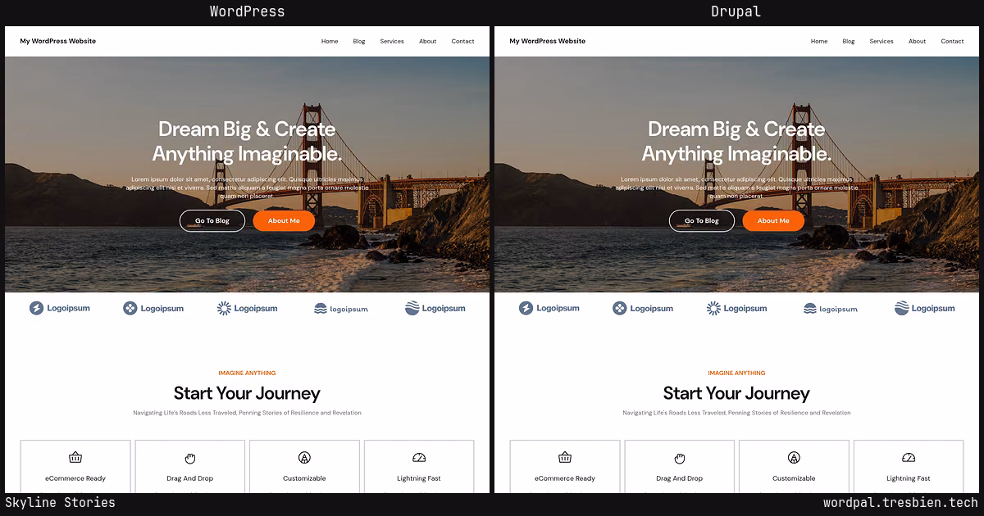Click the sunburst Logoipsum logo in Drupal pane

tap(736, 308)
